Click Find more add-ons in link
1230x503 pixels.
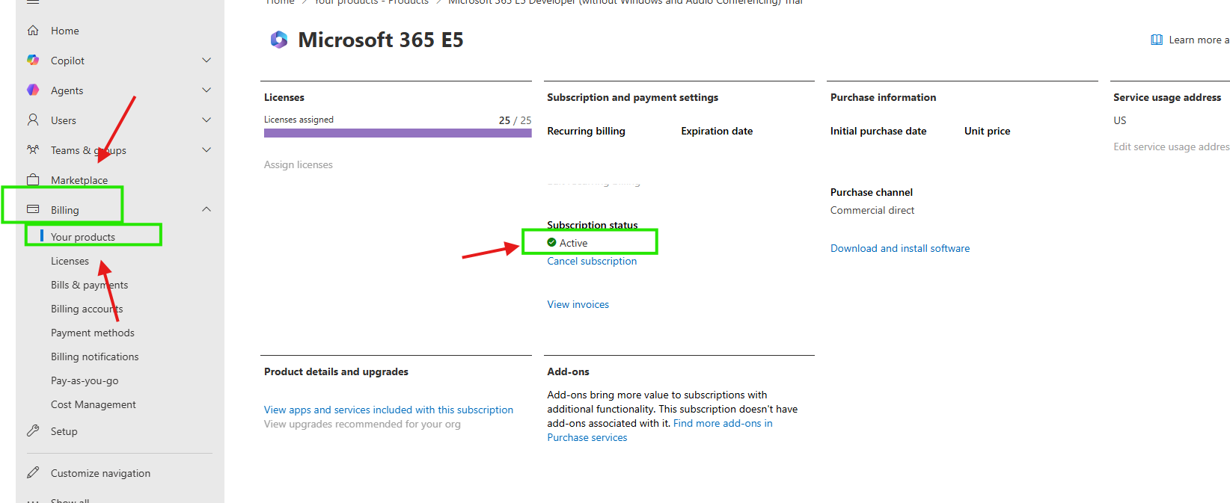tap(723, 423)
